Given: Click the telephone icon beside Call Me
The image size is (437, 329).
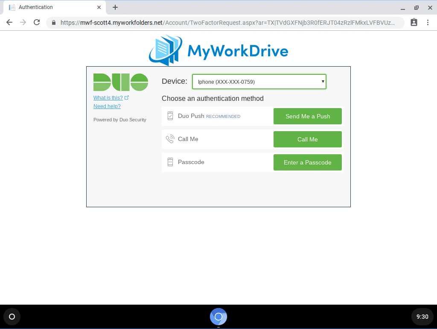Looking at the screenshot, I should [x=171, y=139].
